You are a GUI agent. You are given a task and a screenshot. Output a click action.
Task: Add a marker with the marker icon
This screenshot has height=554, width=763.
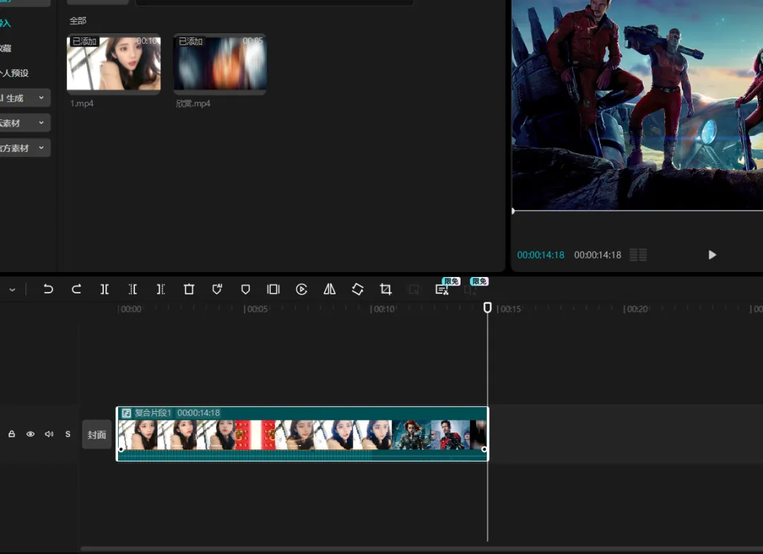pyautogui.click(x=245, y=289)
